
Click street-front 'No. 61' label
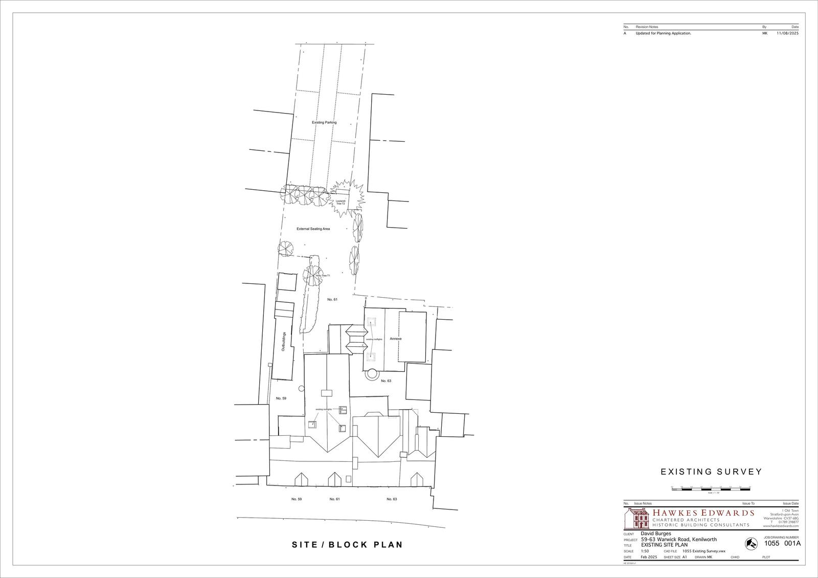coord(335,499)
